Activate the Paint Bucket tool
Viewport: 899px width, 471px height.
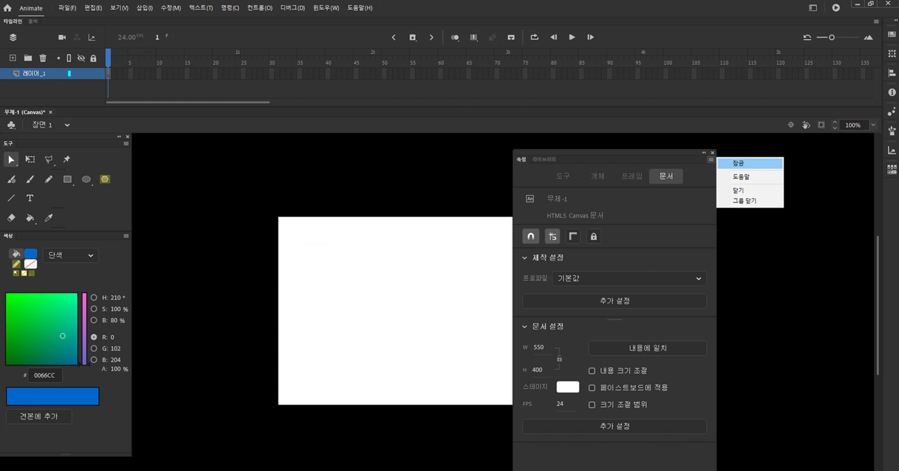click(30, 218)
